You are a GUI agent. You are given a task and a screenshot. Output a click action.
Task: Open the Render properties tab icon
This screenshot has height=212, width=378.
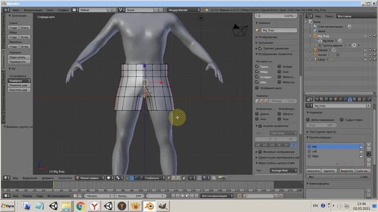click(317, 99)
